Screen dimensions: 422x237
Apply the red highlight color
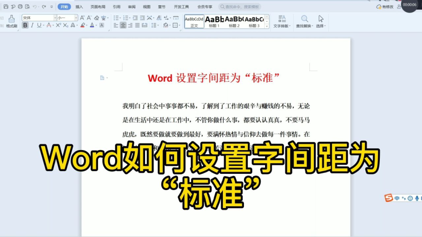[83, 25]
